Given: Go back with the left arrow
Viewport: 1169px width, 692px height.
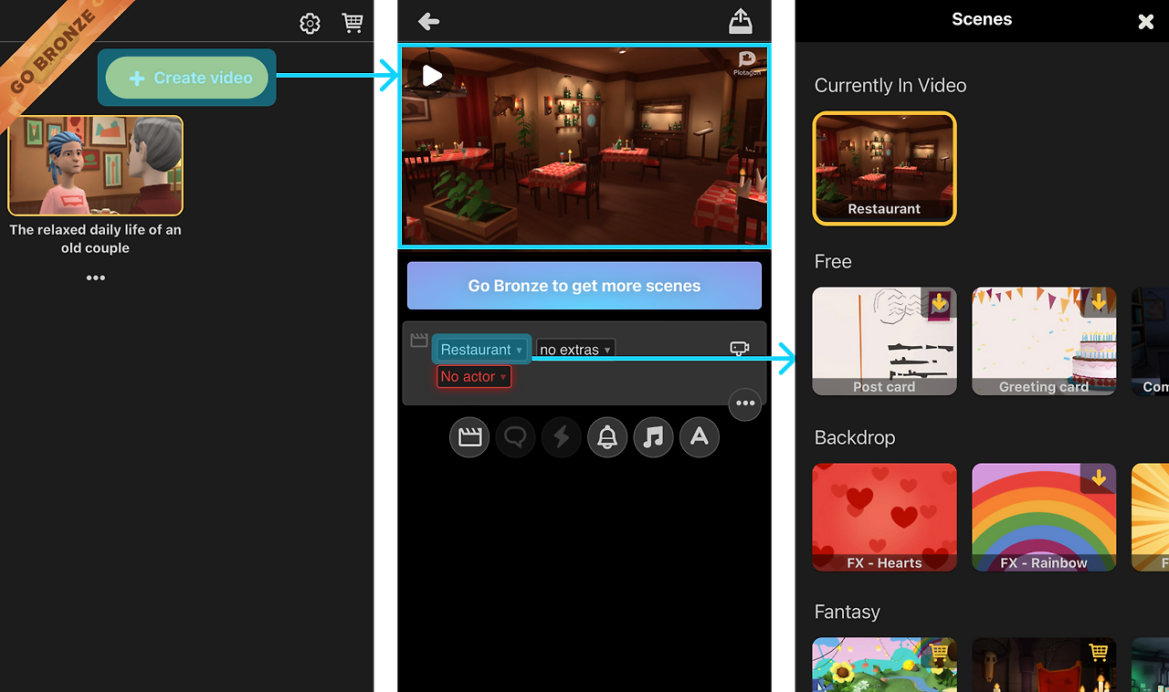Looking at the screenshot, I should point(428,22).
